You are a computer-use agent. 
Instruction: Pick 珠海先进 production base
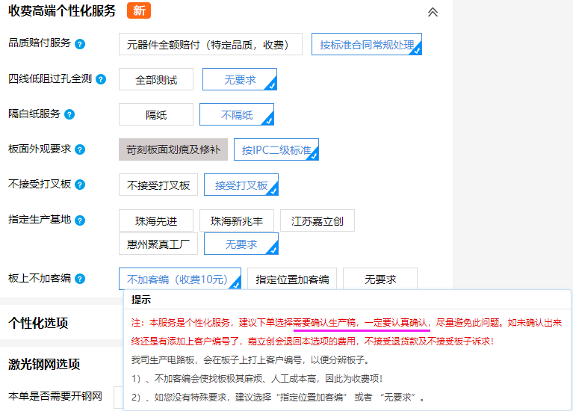pos(155,220)
